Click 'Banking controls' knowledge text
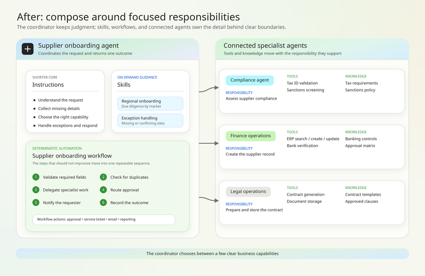 pos(361,139)
